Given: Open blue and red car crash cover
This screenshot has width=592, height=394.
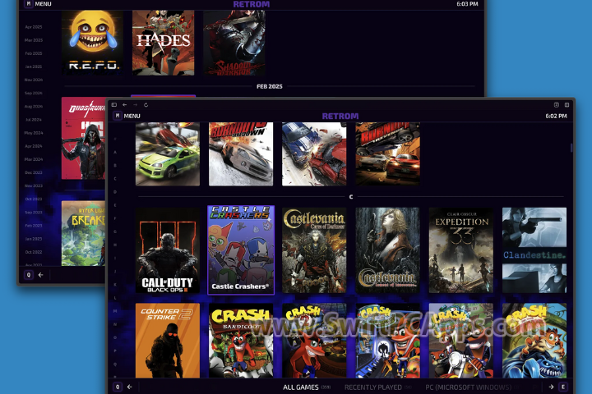Looking at the screenshot, I should (x=314, y=153).
